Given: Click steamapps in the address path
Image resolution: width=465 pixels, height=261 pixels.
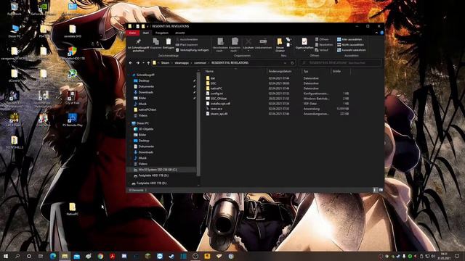Looking at the screenshot, I should pyautogui.click(x=182, y=63).
